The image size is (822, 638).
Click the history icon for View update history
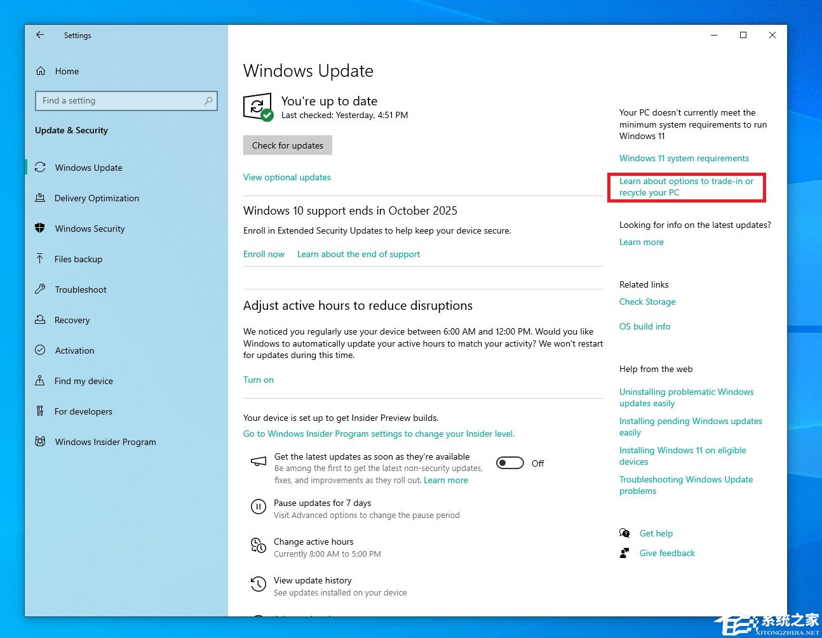(x=258, y=584)
